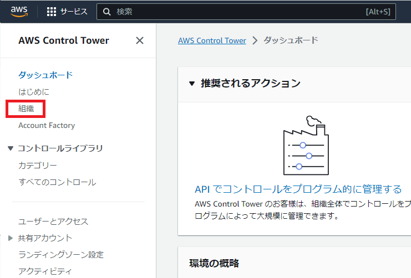Image resolution: width=411 pixels, height=278 pixels.
Task: Click the search magnifier icon
Action: [106, 12]
